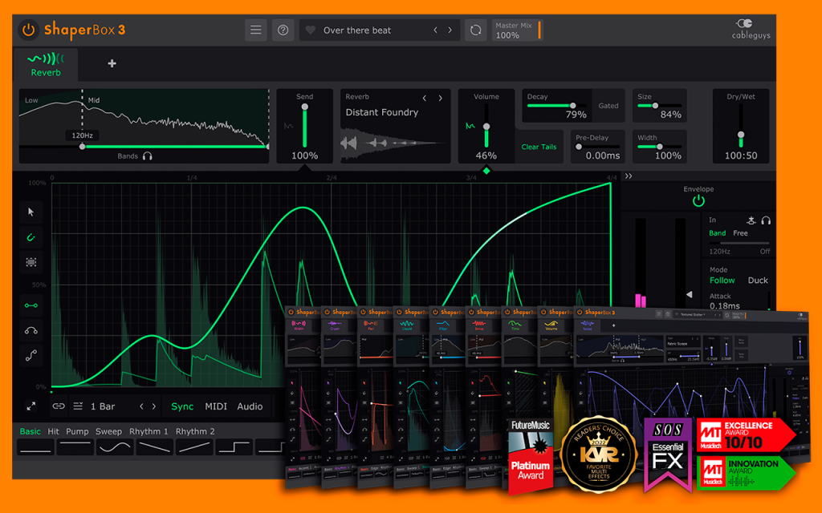Toggle the Envelope power button

coord(698,201)
